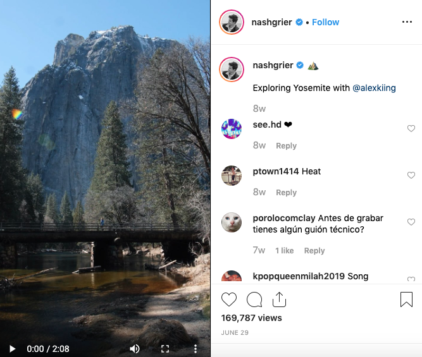The height and width of the screenshot is (357, 422).
Task: Like the post with heart icon
Action: [x=229, y=300]
